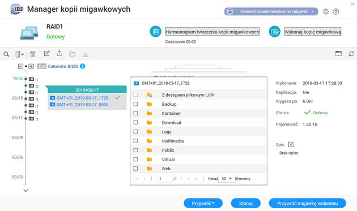The image size is (357, 211).
Task: Check the Backup folder checkbox
Action: point(135,104)
